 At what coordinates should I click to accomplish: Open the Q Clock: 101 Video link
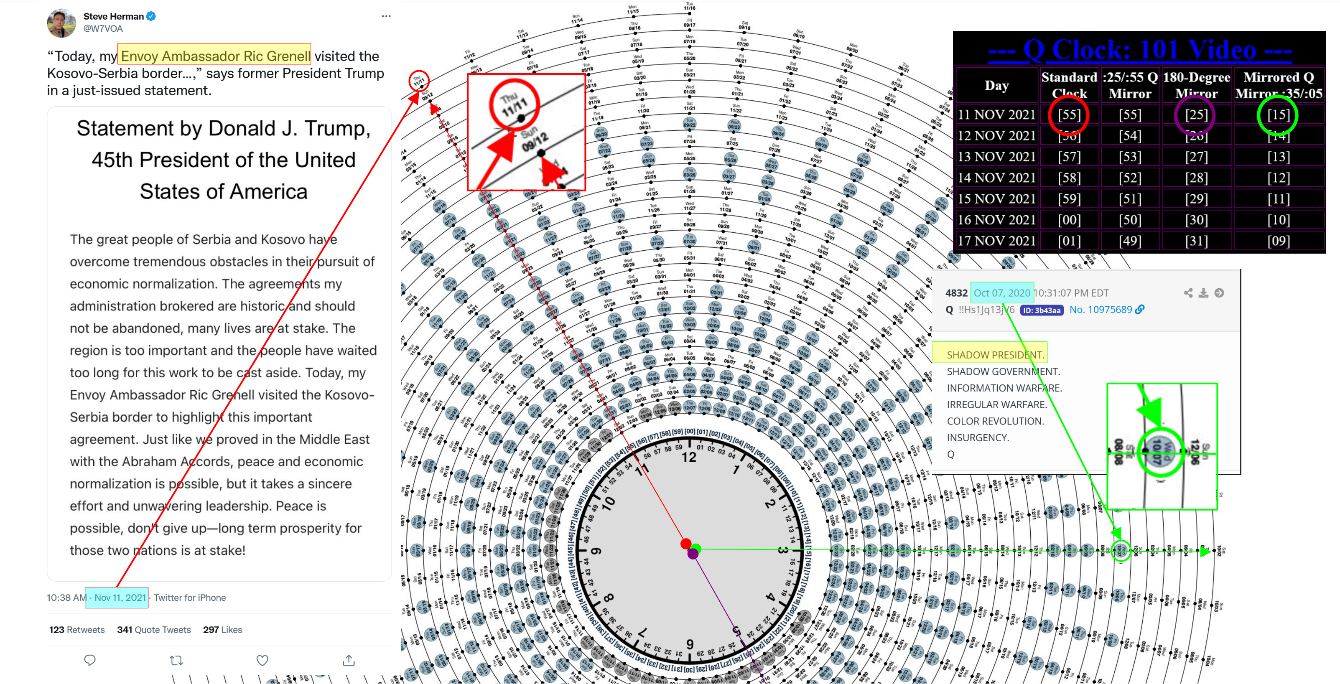[x=1139, y=50]
